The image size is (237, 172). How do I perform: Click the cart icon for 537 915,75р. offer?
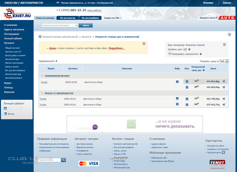tap(224, 104)
